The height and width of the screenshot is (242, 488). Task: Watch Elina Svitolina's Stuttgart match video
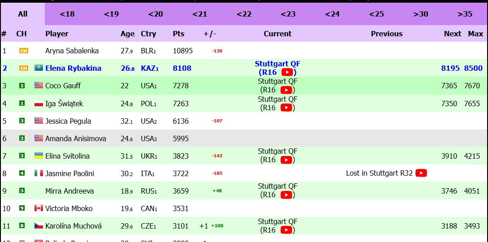287,160
